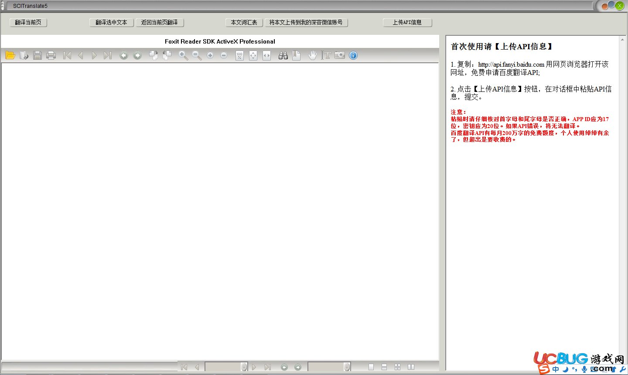
Task: Click 将本文上传到我的深空微信账号 button
Action: (306, 22)
